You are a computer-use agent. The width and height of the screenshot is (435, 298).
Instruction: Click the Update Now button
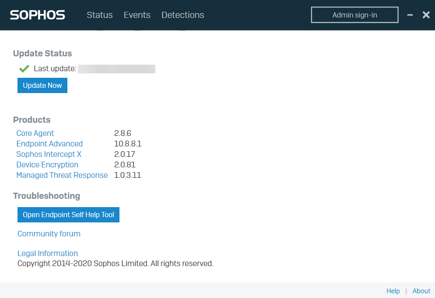[x=42, y=85]
